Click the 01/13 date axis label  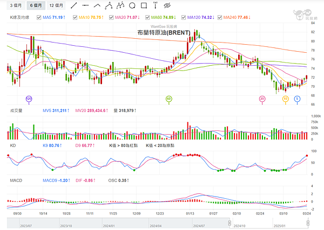click(x=190, y=213)
